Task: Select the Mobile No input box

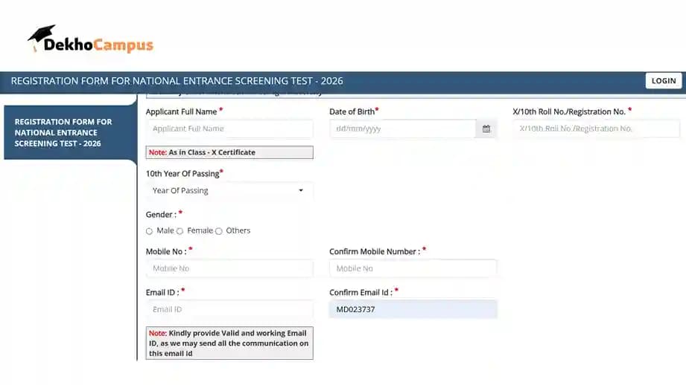Action: tap(229, 268)
